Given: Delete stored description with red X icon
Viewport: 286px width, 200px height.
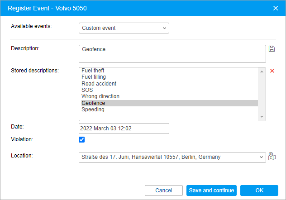Looking at the screenshot, I should pos(272,71).
